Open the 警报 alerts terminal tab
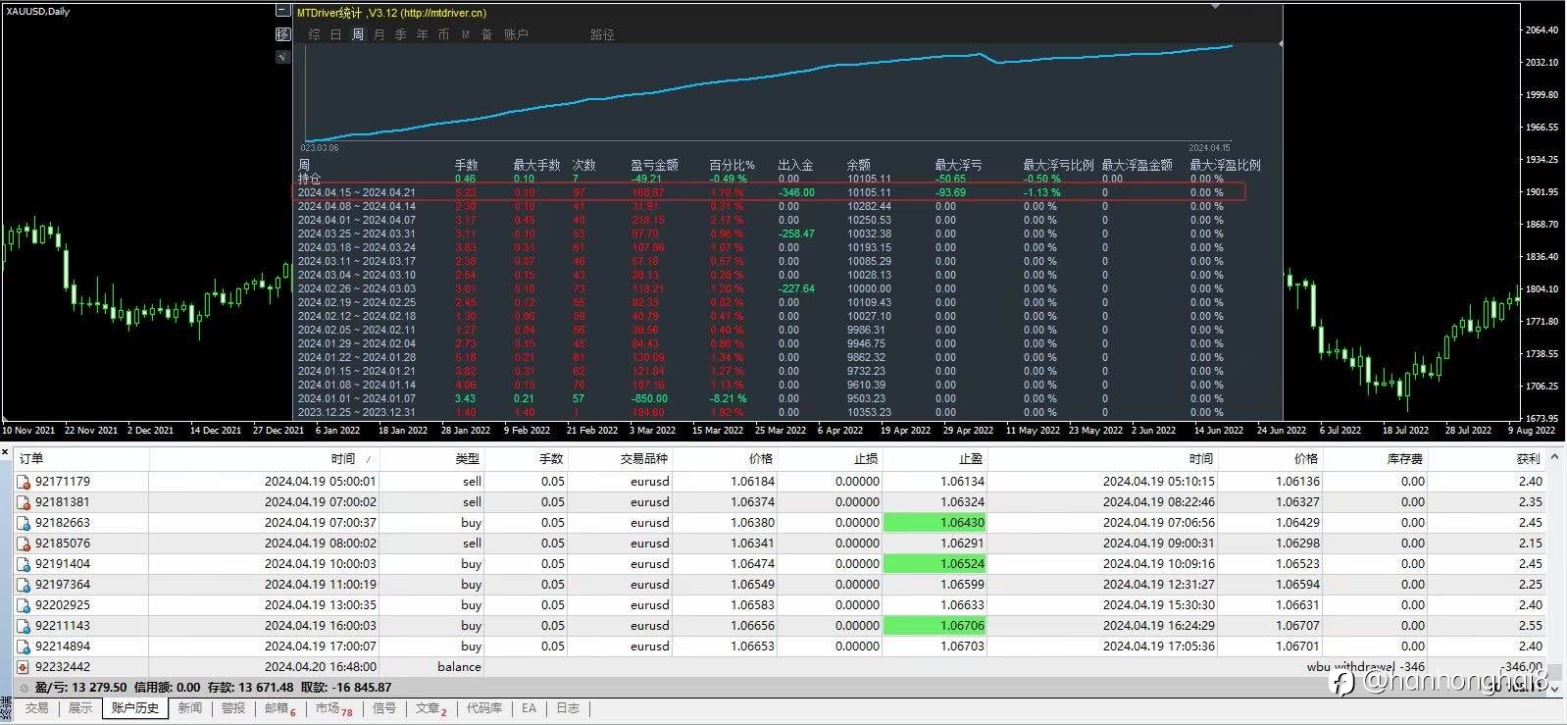 tap(233, 708)
